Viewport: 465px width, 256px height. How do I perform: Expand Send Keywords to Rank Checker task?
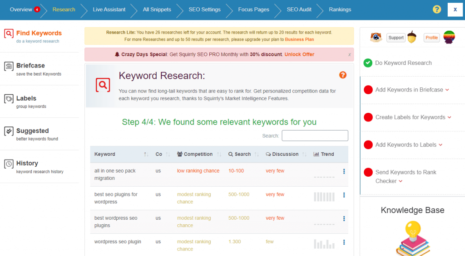coord(400,181)
